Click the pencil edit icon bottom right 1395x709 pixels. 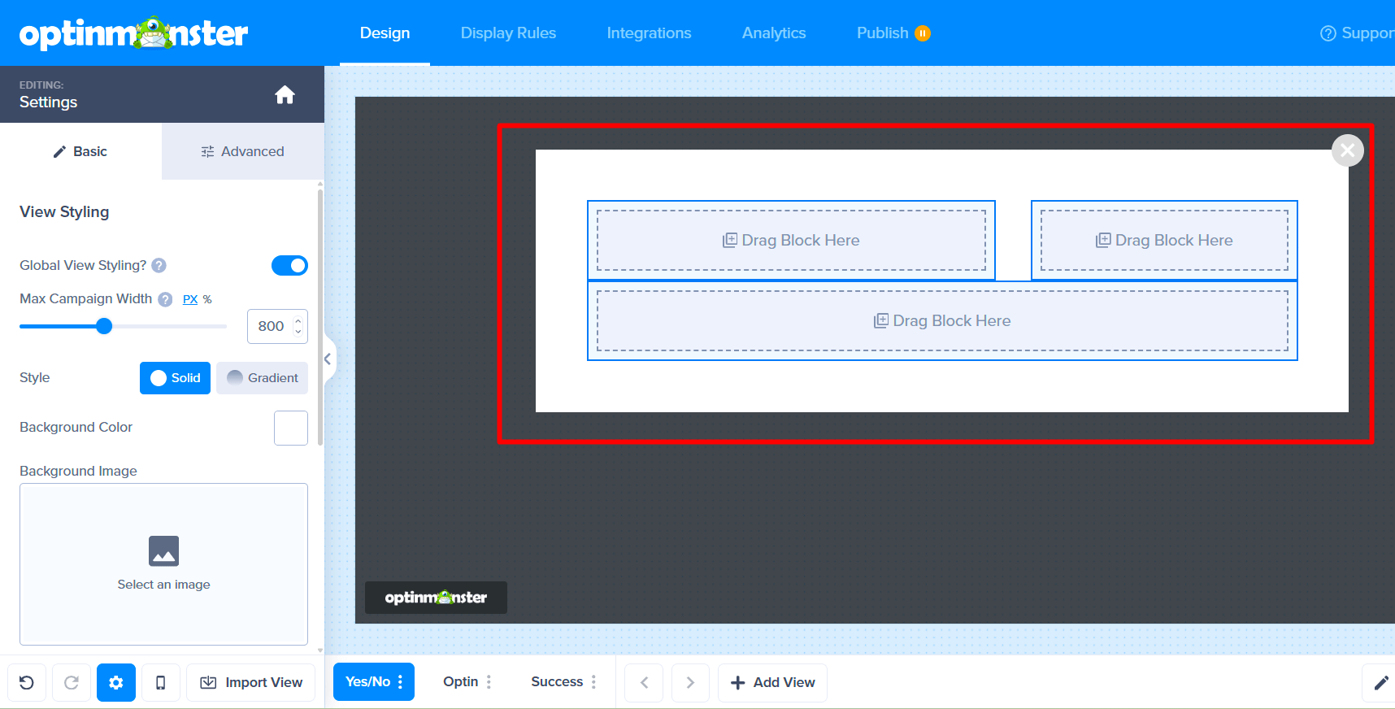[1380, 682]
